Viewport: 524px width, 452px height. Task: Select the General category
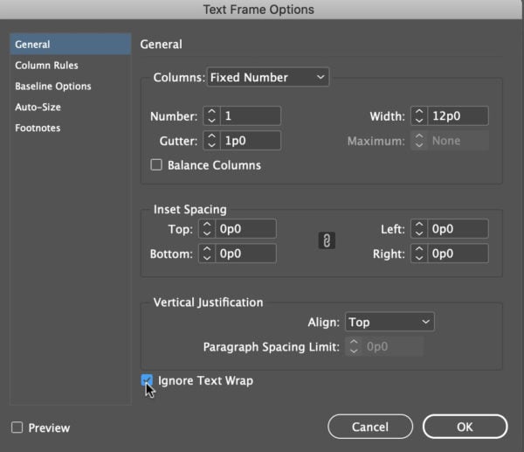pos(70,45)
